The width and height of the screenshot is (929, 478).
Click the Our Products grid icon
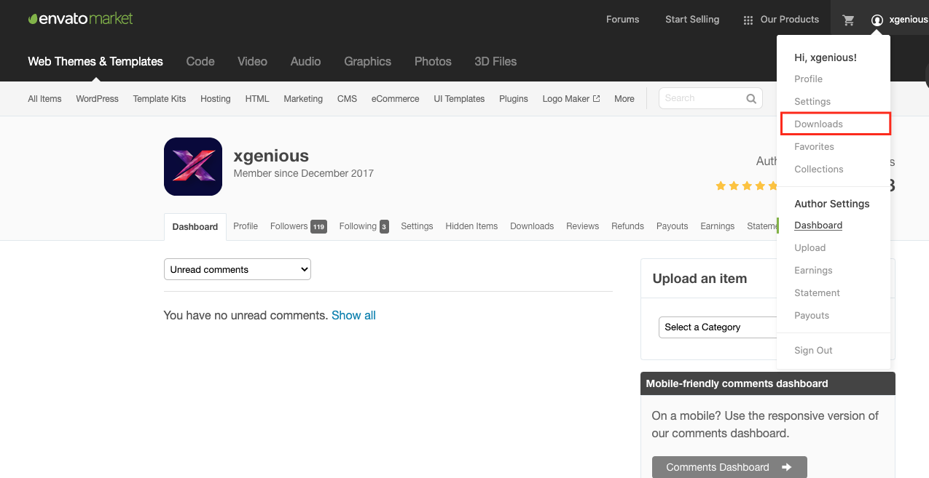pos(748,20)
